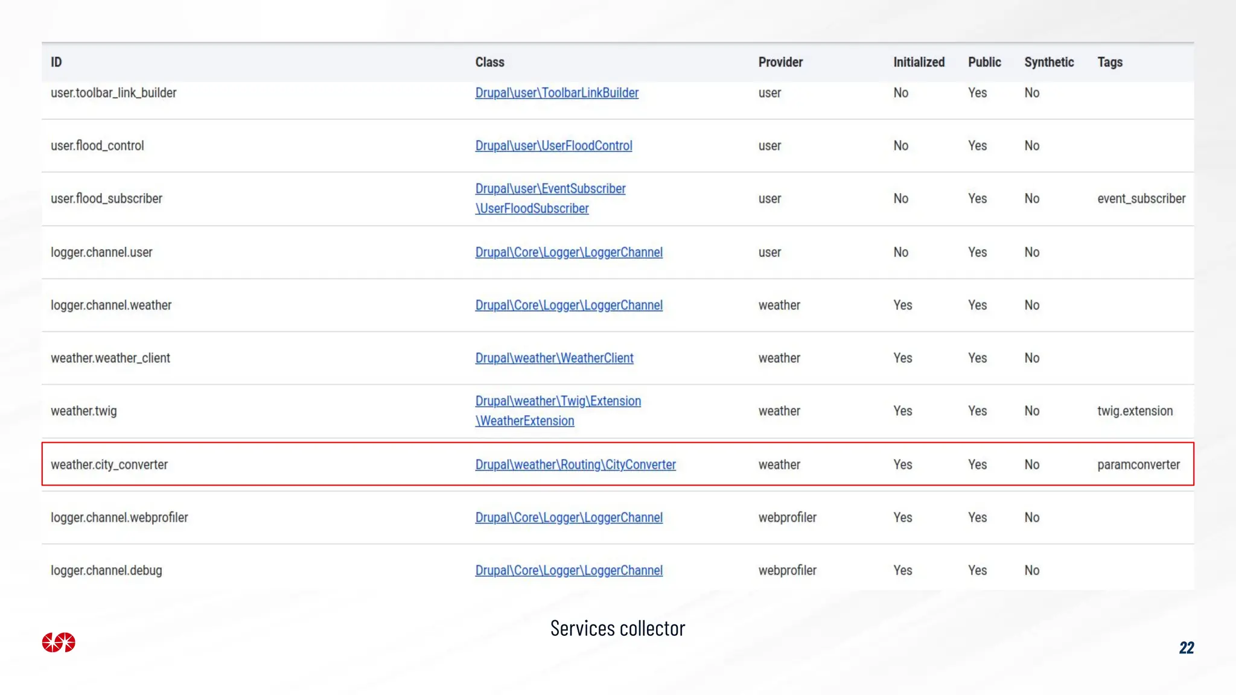Click the slide page number 22
This screenshot has width=1236, height=695.
pyautogui.click(x=1186, y=648)
